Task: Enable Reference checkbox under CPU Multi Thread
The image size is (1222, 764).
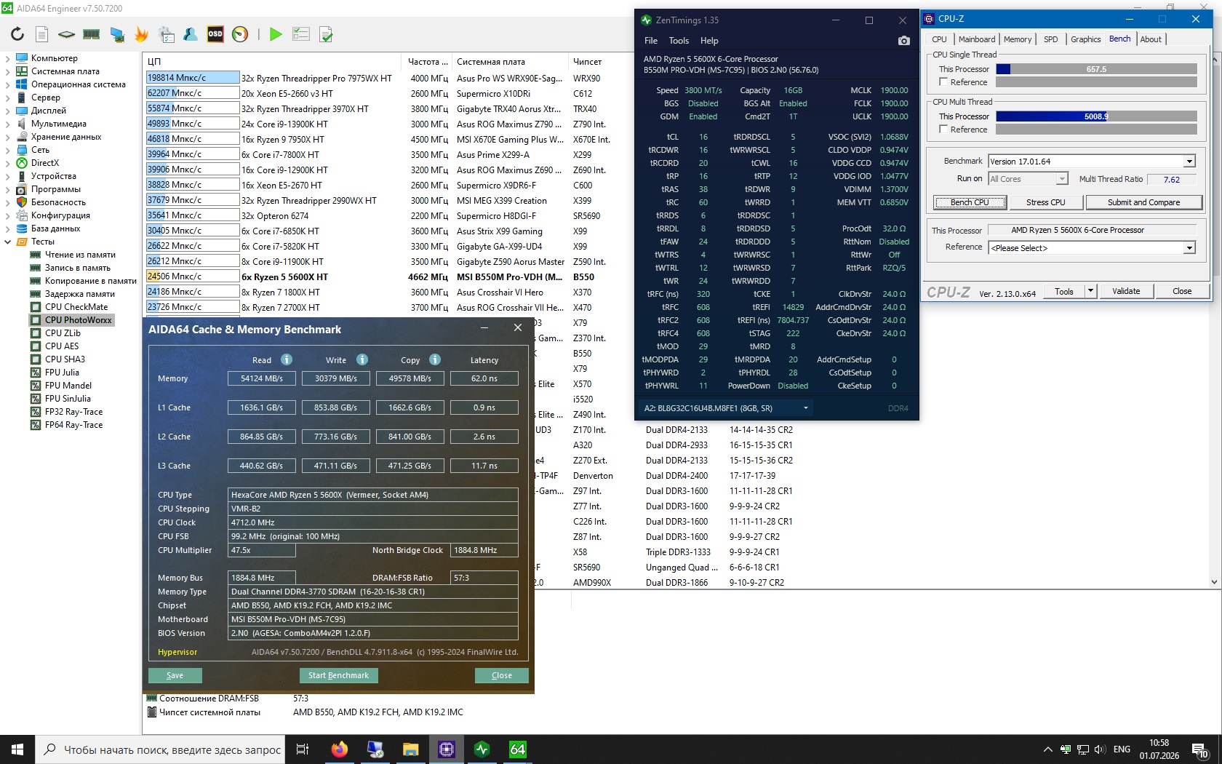Action: click(943, 130)
